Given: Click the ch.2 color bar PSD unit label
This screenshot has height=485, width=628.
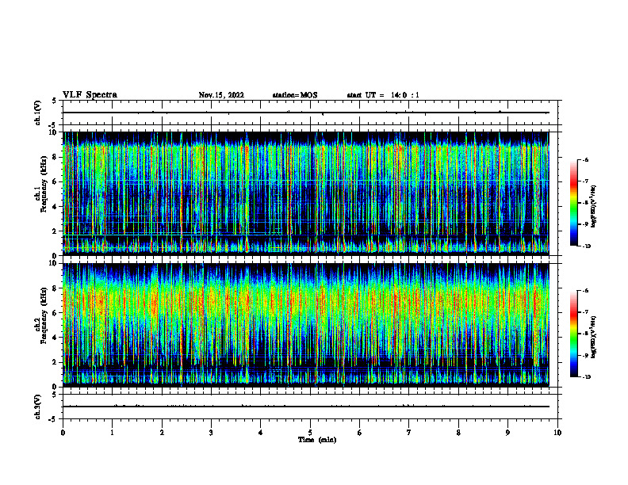Looking at the screenshot, I should pyautogui.click(x=594, y=337).
